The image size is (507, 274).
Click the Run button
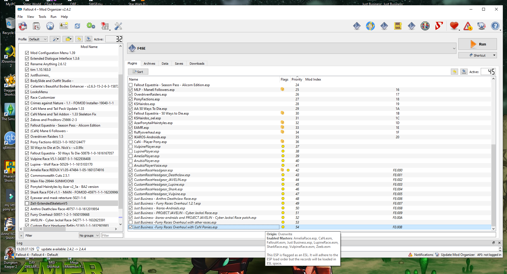coord(478,44)
